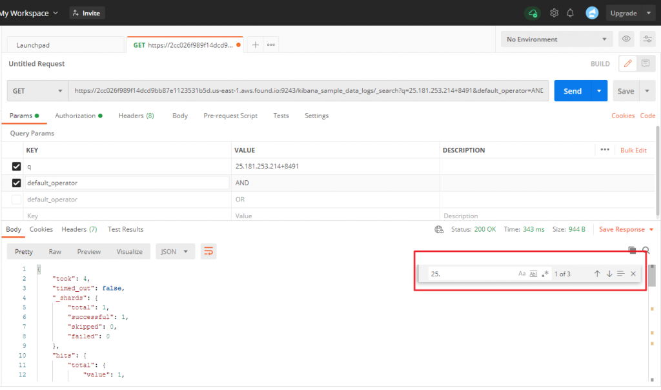The image size is (661, 390).
Task: Collapse the JSON root at line 1
Action: [x=38, y=269]
